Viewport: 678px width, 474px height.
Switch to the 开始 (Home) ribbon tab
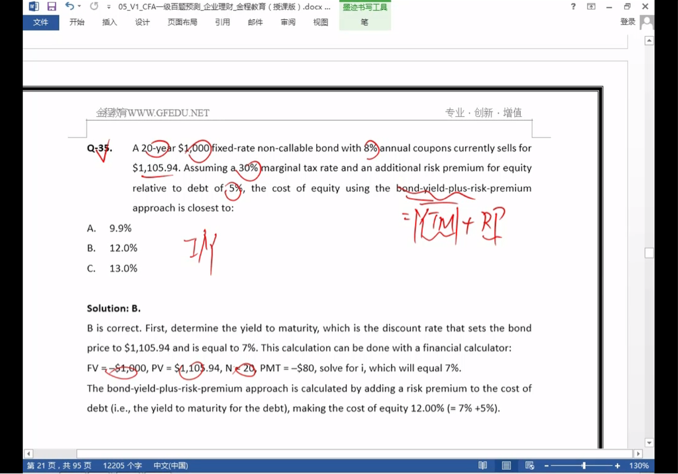(77, 23)
